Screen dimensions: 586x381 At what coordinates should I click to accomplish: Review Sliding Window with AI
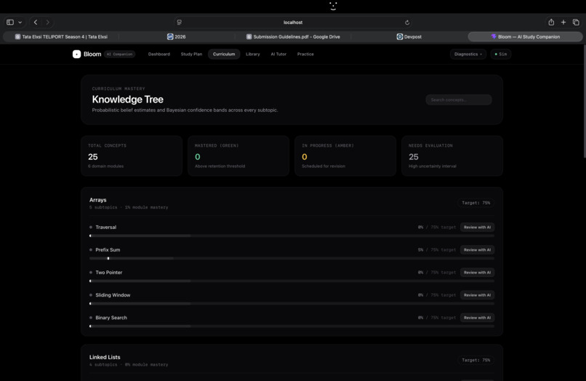(x=477, y=295)
